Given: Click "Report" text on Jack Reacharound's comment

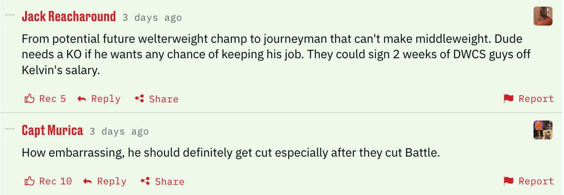Looking at the screenshot, I should point(536,99).
